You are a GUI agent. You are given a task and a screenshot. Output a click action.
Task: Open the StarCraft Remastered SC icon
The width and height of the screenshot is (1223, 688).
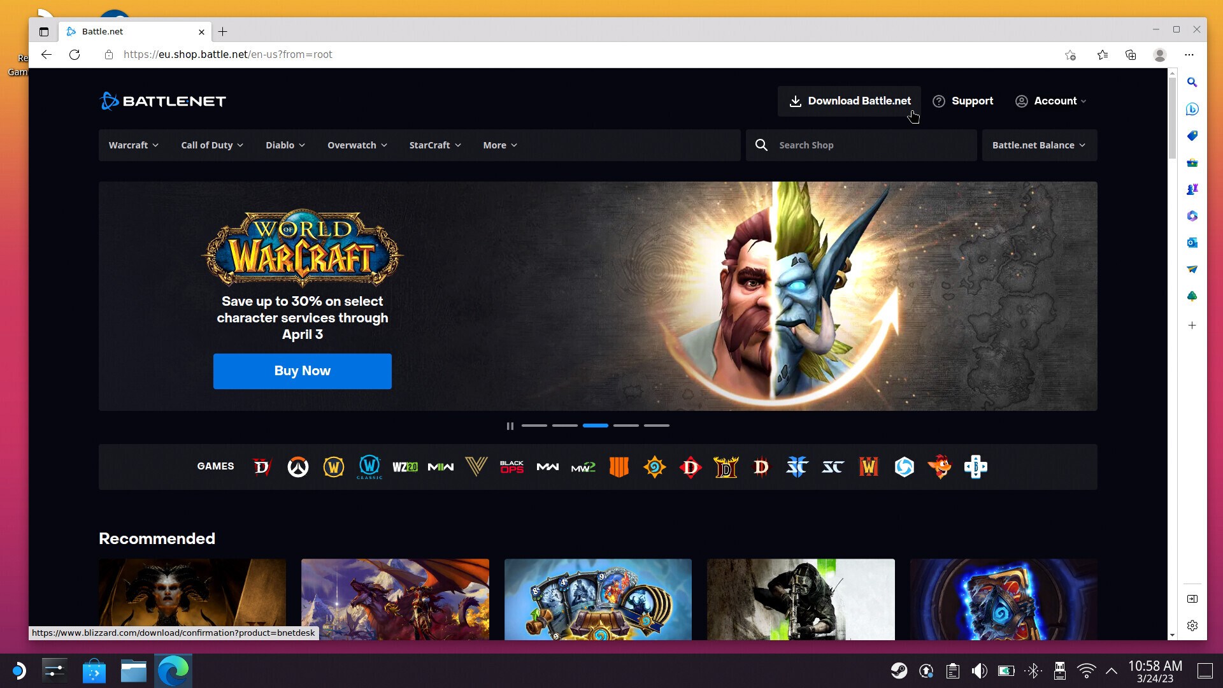click(833, 467)
